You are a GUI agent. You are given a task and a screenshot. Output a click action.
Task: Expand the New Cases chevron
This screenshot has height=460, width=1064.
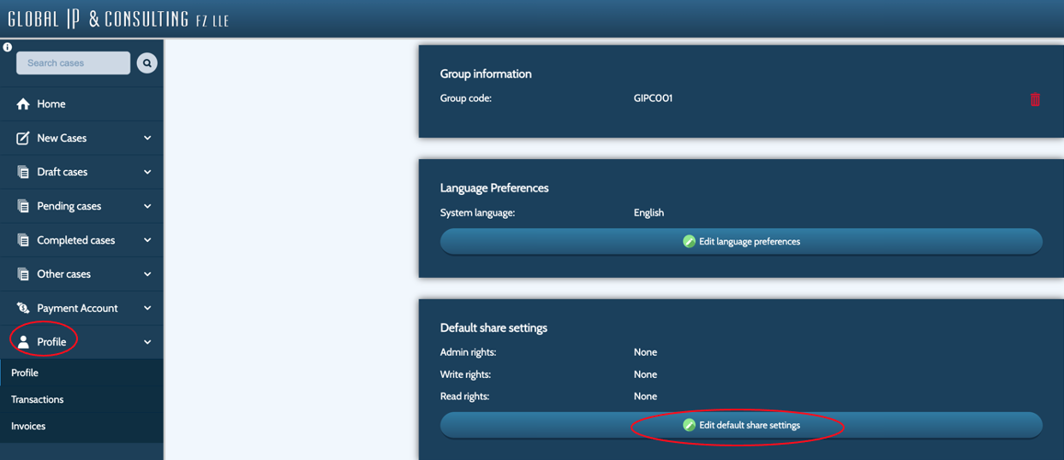pos(147,138)
